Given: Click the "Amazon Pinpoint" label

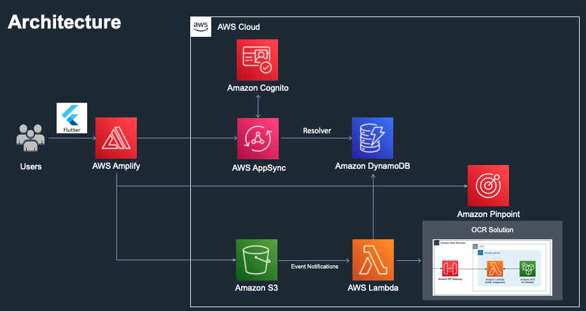Looking at the screenshot, I should coord(488,214).
